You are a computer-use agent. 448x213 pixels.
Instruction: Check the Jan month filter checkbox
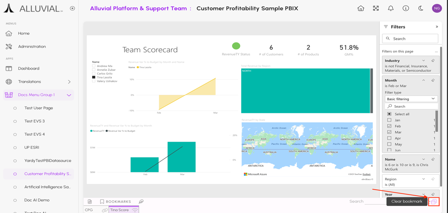click(x=389, y=120)
